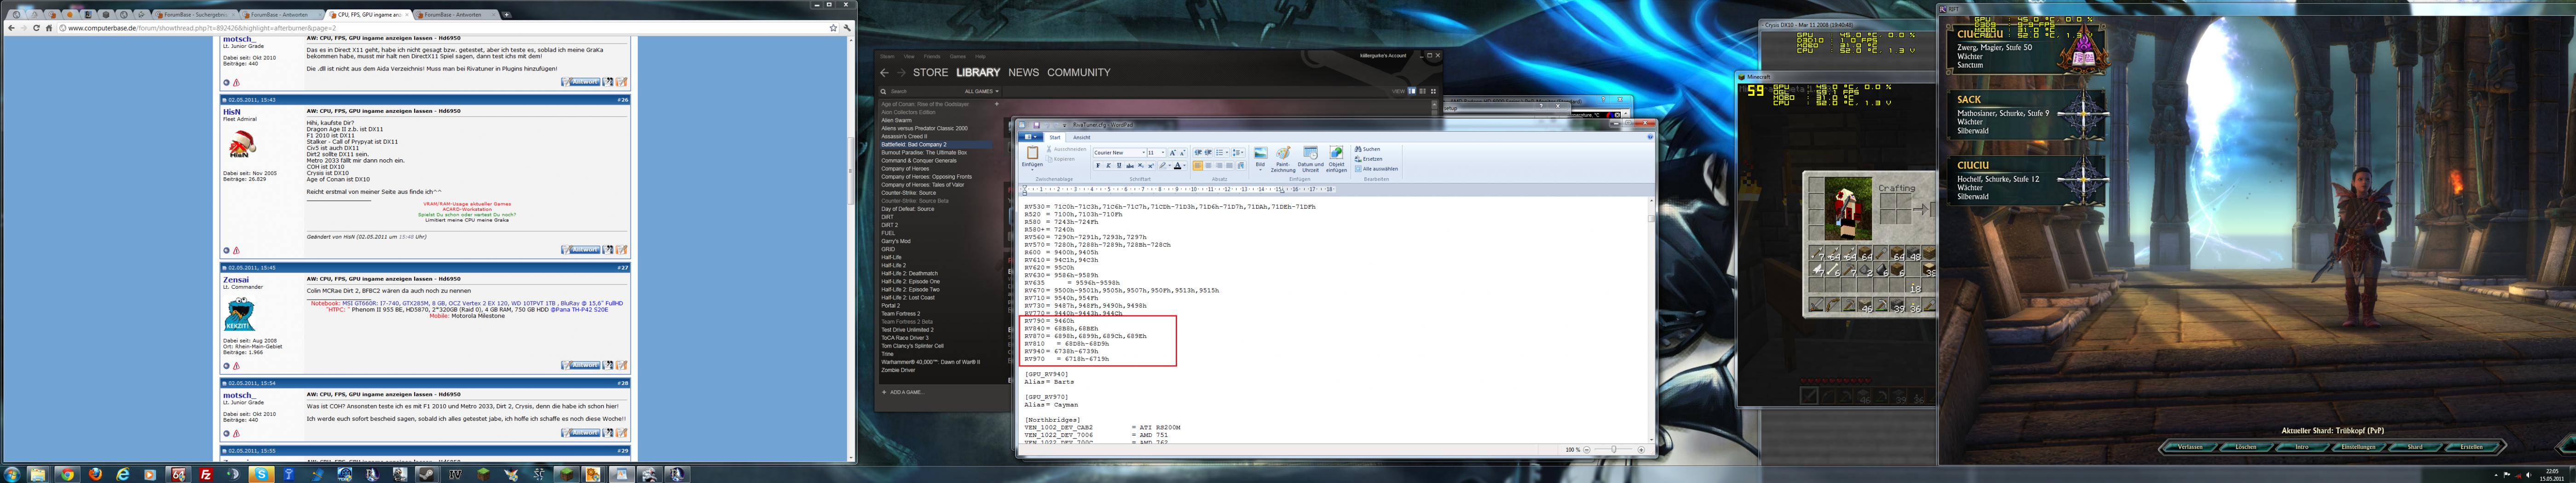This screenshot has width=2576, height=483.
Task: Expand the font color dropdown arrow
Action: tap(1185, 166)
